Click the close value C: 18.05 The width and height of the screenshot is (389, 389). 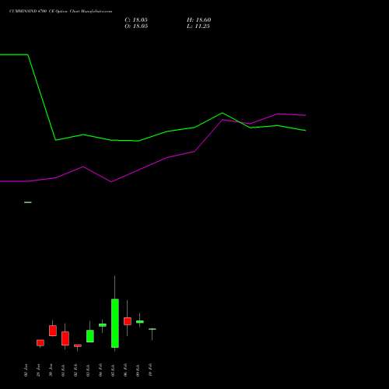[136, 20]
